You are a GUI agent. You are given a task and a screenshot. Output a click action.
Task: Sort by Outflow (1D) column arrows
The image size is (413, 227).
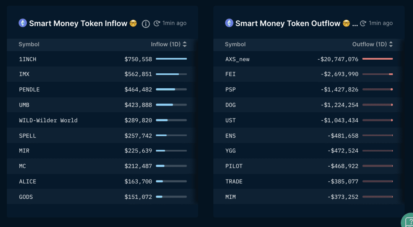(x=391, y=44)
